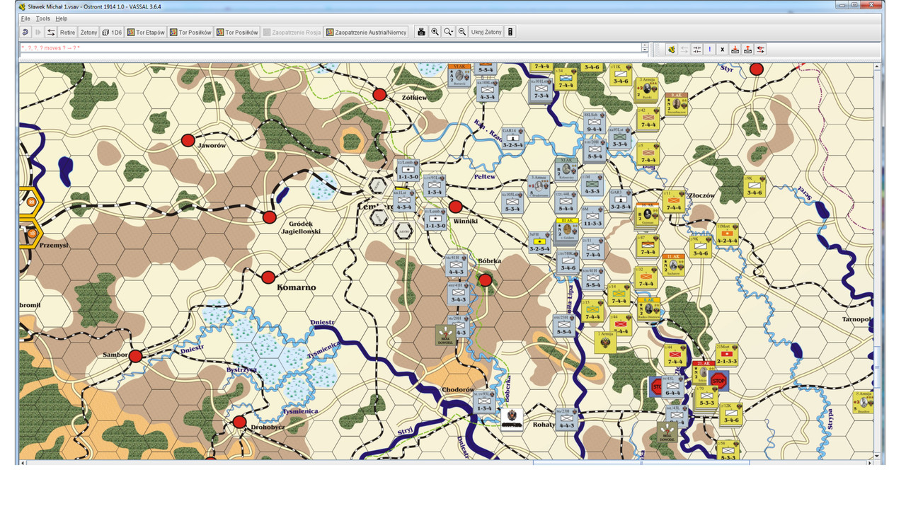Click the step forward through logfile icon
This screenshot has width=906, height=511.
click(38, 32)
